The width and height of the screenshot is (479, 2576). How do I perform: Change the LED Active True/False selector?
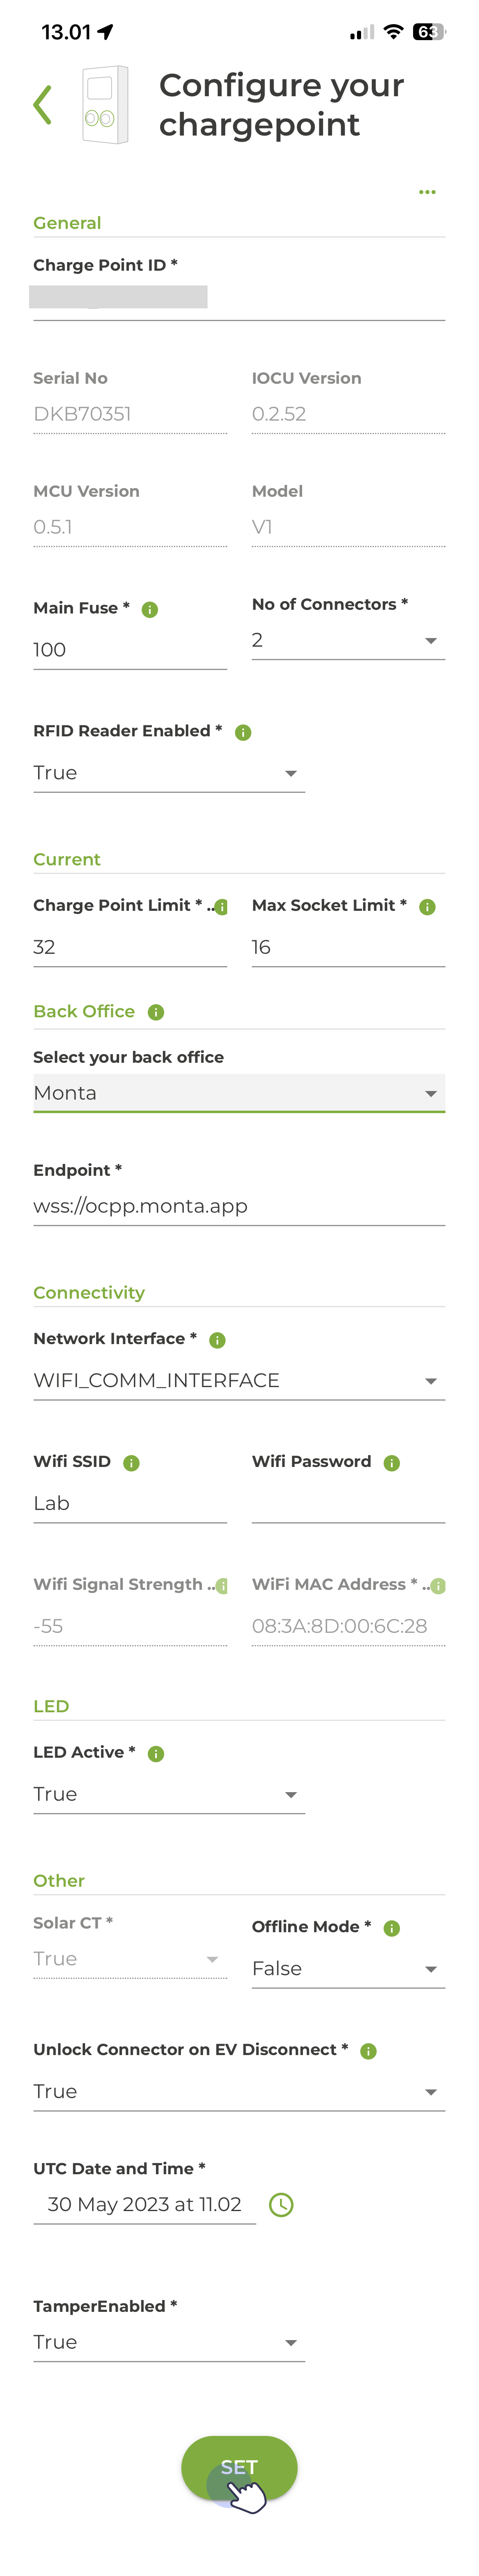169,1795
